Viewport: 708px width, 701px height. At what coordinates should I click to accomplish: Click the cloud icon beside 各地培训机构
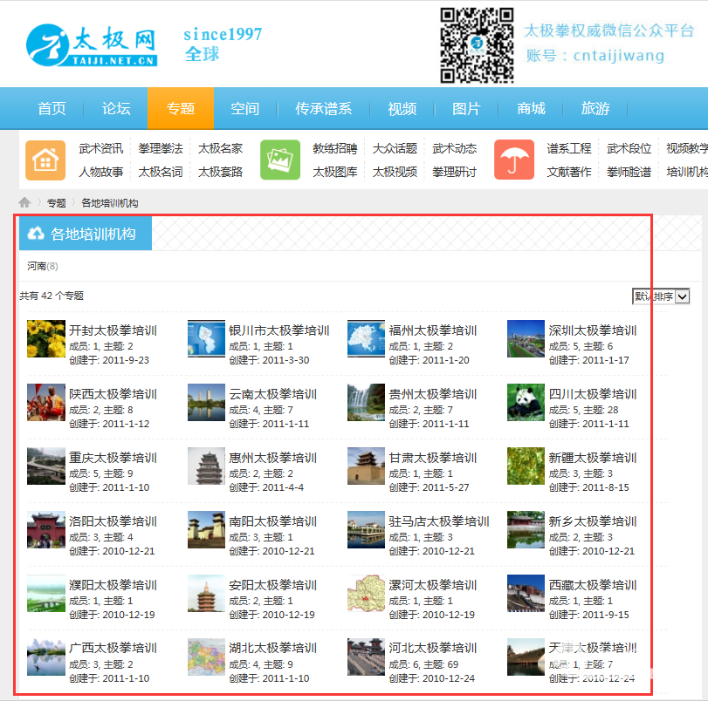pos(36,234)
